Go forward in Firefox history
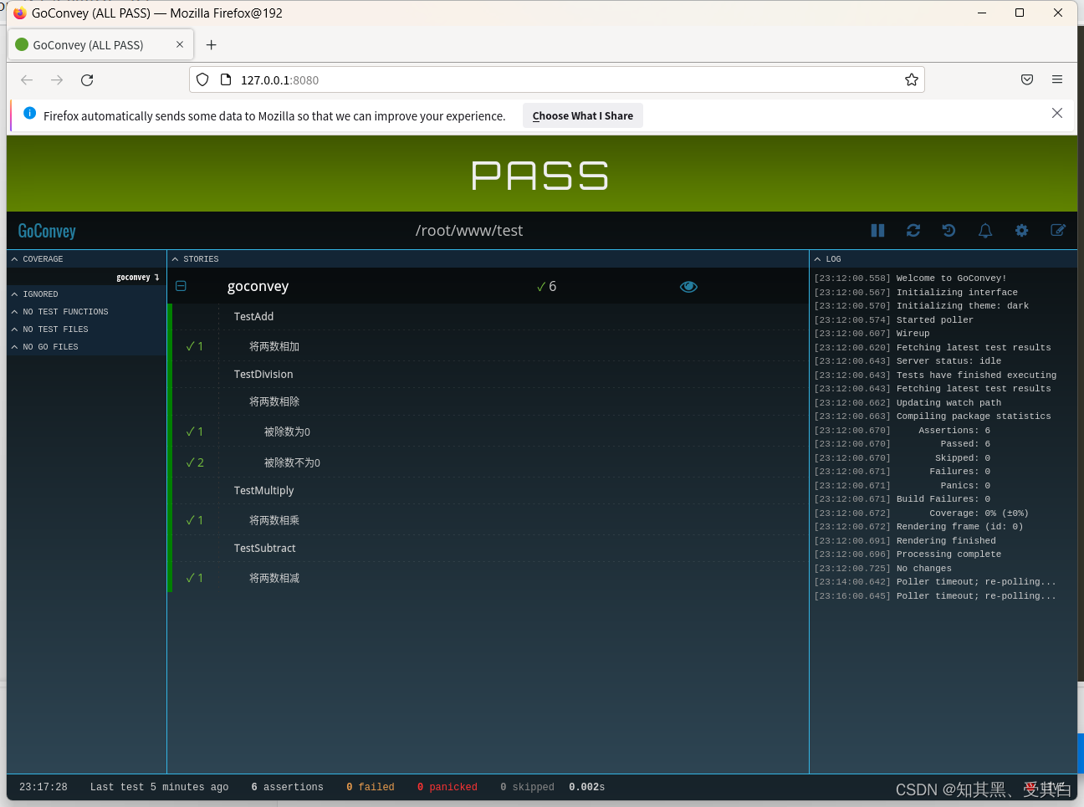The image size is (1084, 807). [x=57, y=80]
